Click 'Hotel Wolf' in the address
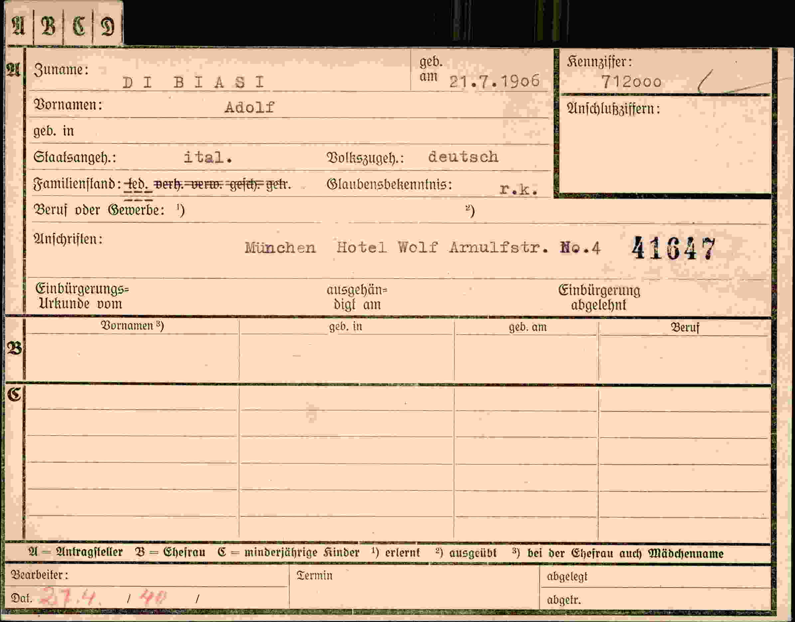 387,247
